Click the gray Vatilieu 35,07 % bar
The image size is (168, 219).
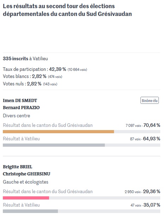[x=30, y=211]
